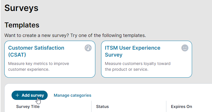Click the plus icon inside Add survey

[x=17, y=95]
